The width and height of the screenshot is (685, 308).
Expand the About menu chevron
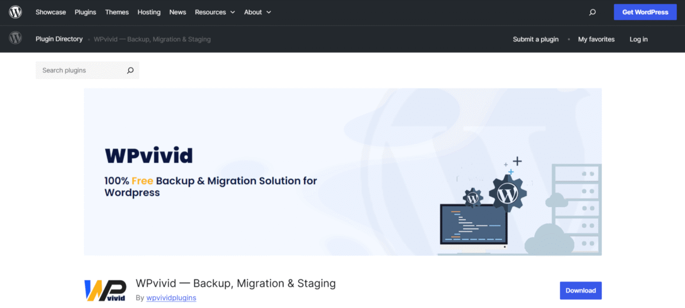[x=269, y=12]
